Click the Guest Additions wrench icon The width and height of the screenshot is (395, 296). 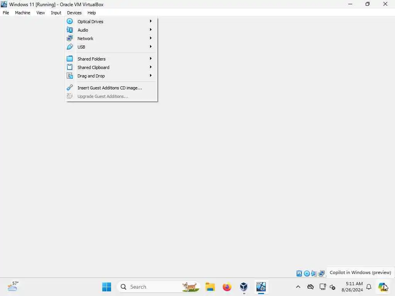[x=70, y=87]
